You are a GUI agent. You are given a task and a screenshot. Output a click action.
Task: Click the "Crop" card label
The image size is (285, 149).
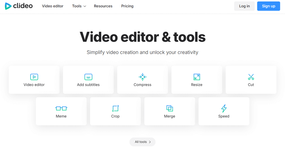coord(116,116)
